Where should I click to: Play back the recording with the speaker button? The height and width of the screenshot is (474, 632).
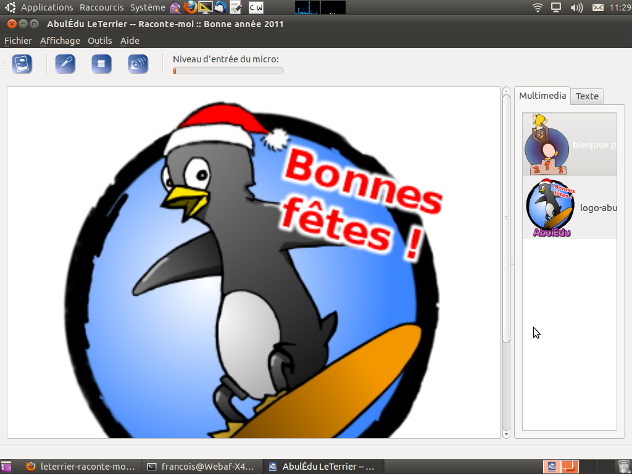[138, 64]
